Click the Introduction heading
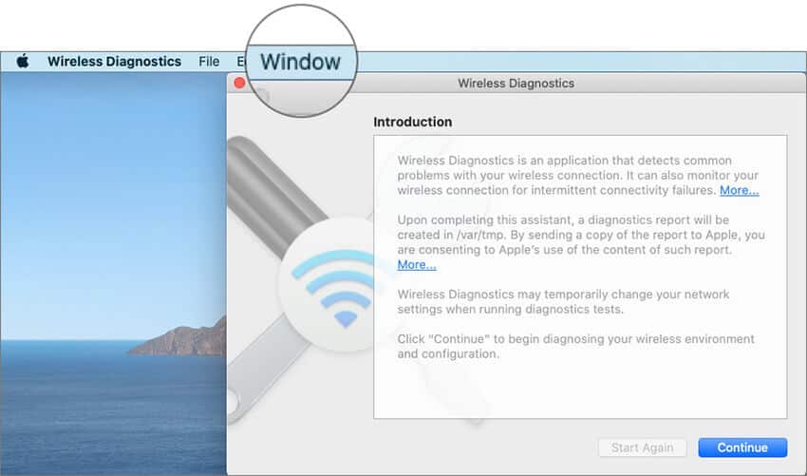 pyautogui.click(x=413, y=123)
